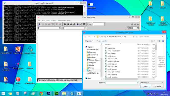Open the dialog help icon
The image size is (170, 96).
(x=163, y=41)
